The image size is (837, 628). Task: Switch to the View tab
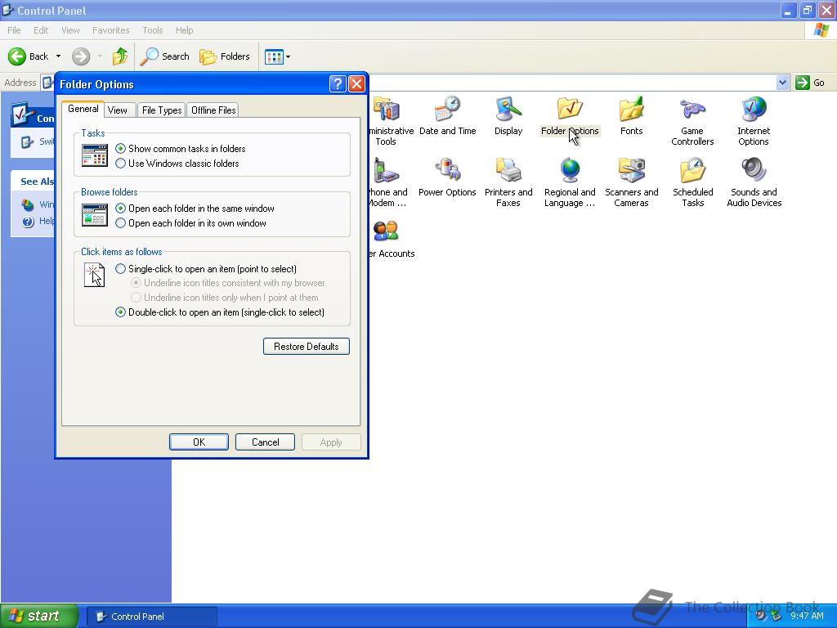coord(118,110)
